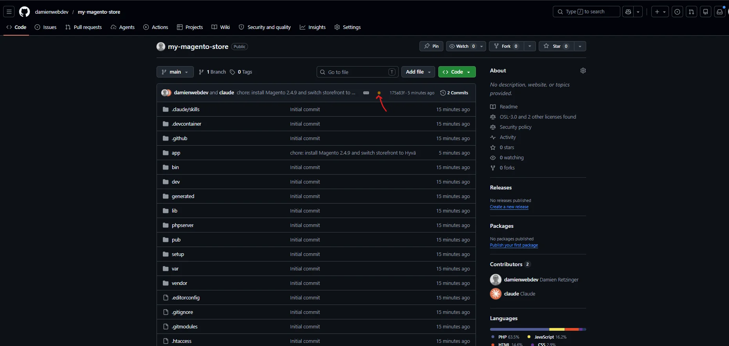Viewport: 729px width, 346px height.
Task: Open the notifications inbox
Action: tap(720, 12)
